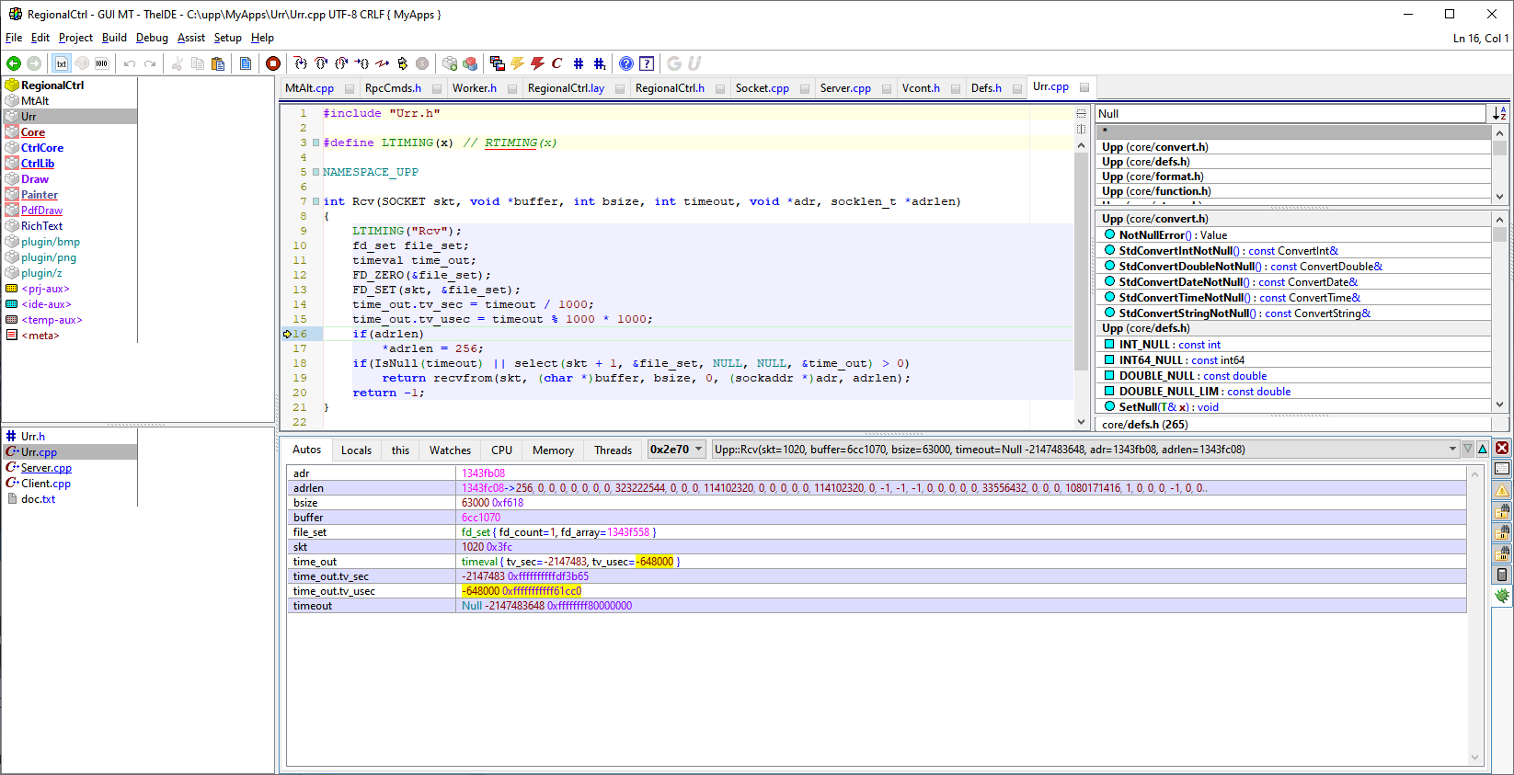The image size is (1514, 775).
Task: Open the thread dropdown showing 0x2e70
Action: click(677, 450)
